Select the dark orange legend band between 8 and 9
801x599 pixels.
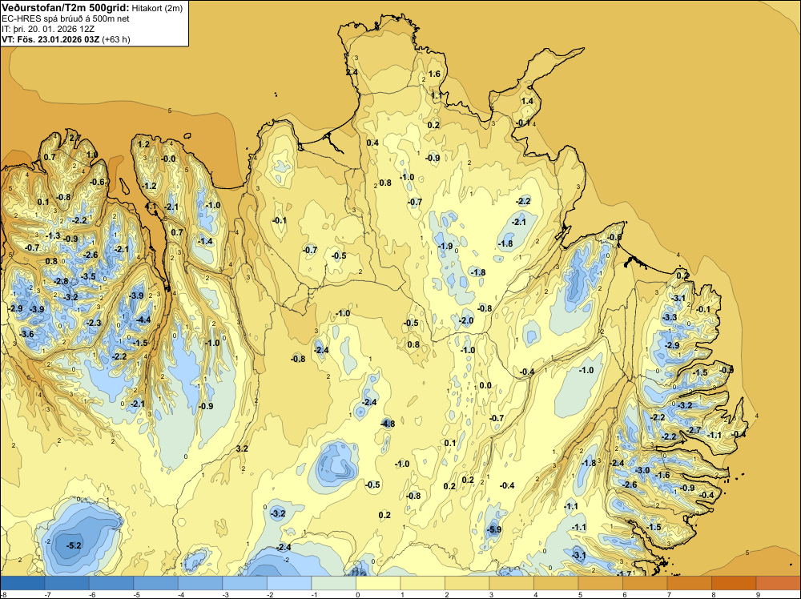(734, 583)
